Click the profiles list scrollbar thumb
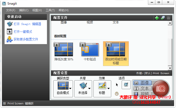The height and width of the screenshot is (108, 176). [170, 52]
